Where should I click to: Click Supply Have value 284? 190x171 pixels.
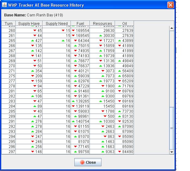click(x=38, y=132)
